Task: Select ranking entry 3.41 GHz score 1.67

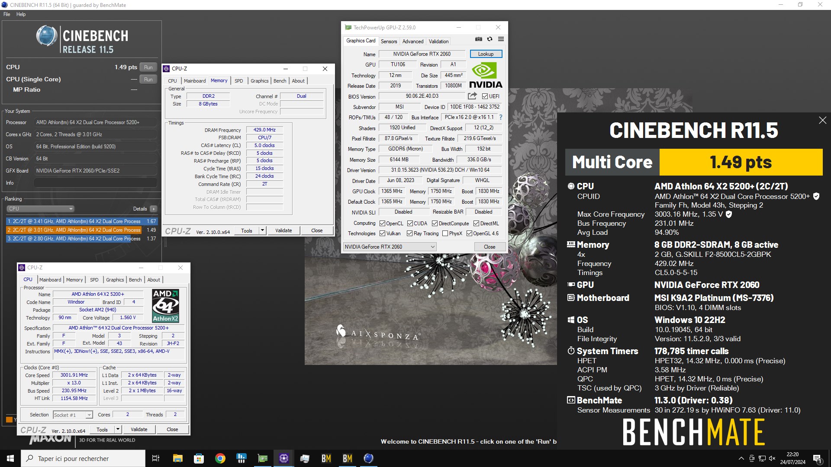Action: coord(82,221)
